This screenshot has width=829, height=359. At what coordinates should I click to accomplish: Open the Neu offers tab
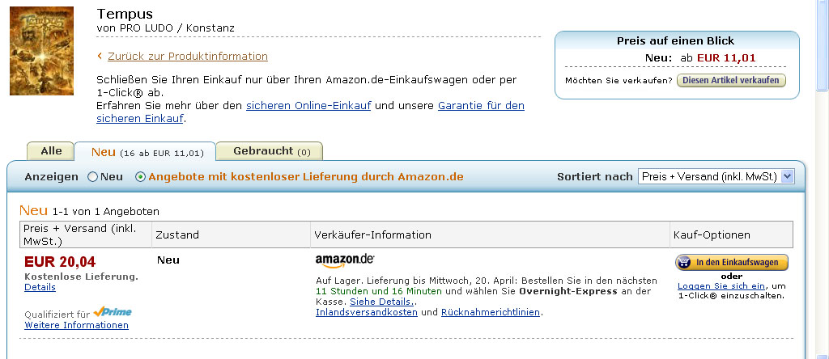pos(146,152)
